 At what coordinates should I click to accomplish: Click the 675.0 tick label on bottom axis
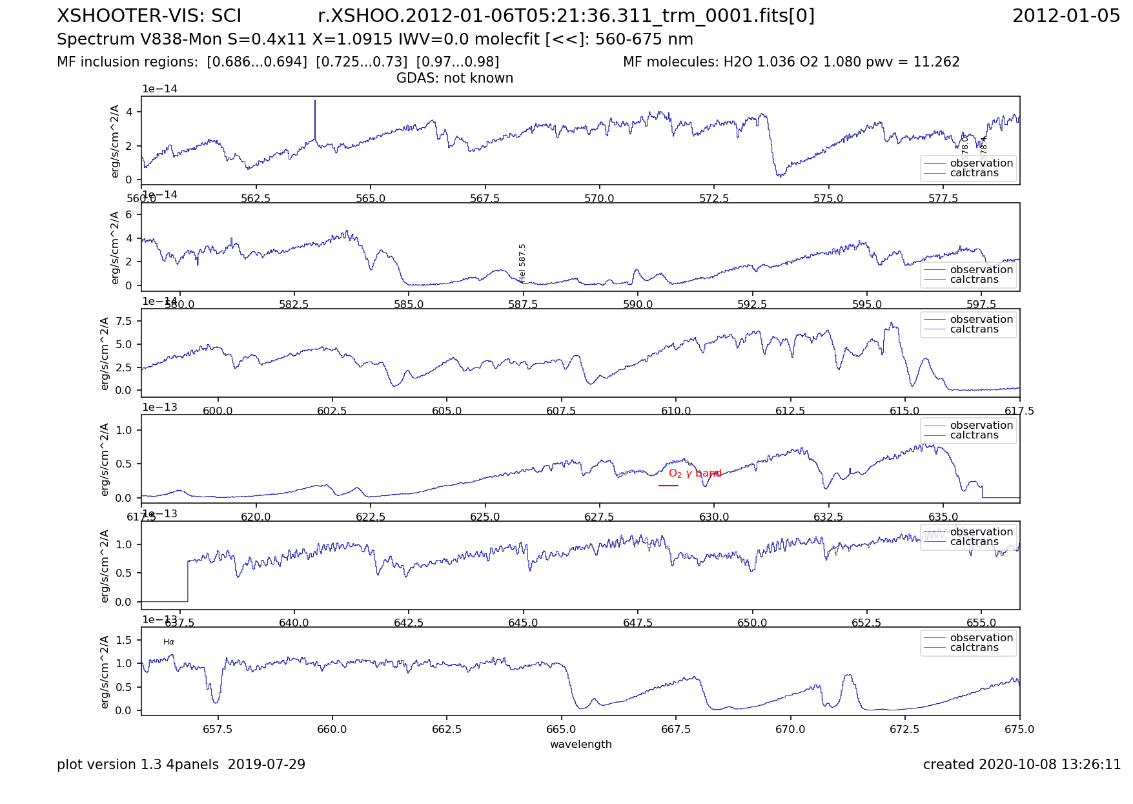coord(1019,729)
